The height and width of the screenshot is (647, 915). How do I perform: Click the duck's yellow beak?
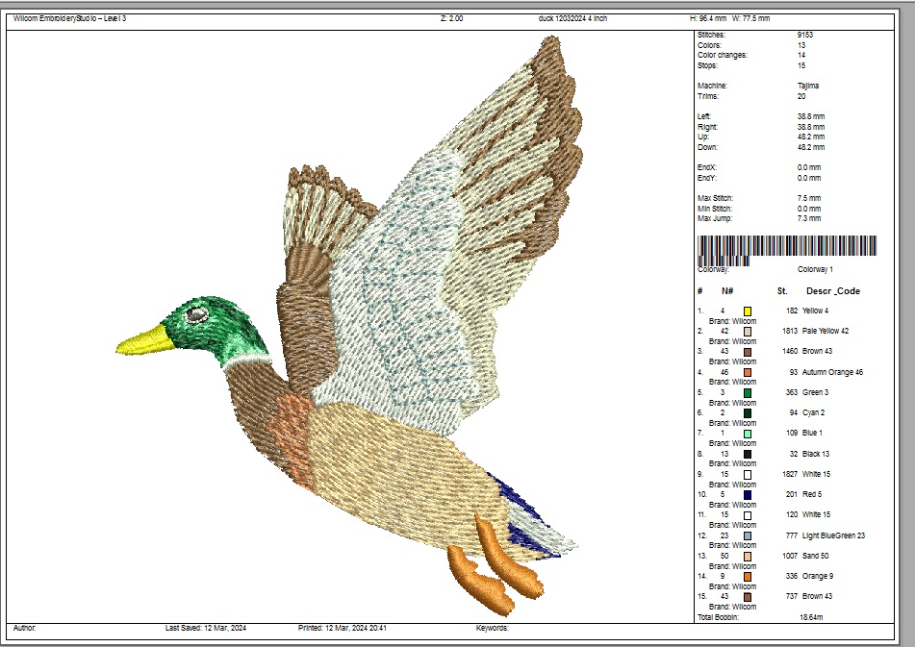[x=146, y=338]
